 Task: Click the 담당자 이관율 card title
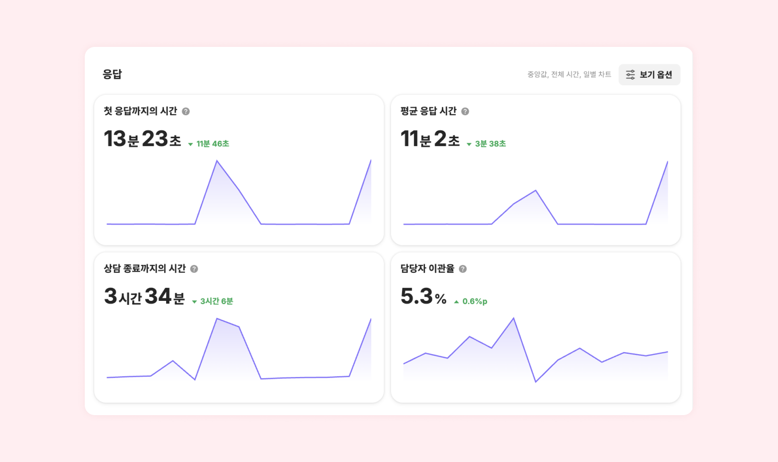pyautogui.click(x=427, y=269)
